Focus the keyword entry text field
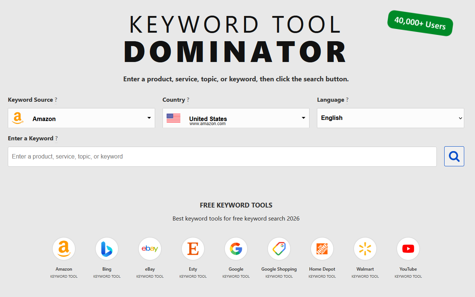 (222, 157)
